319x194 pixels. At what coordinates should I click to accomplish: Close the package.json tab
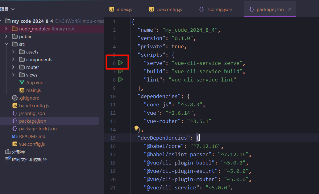point(290,10)
